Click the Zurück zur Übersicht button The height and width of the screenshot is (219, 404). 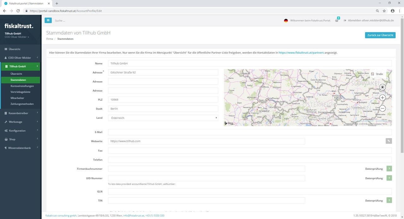(380, 35)
